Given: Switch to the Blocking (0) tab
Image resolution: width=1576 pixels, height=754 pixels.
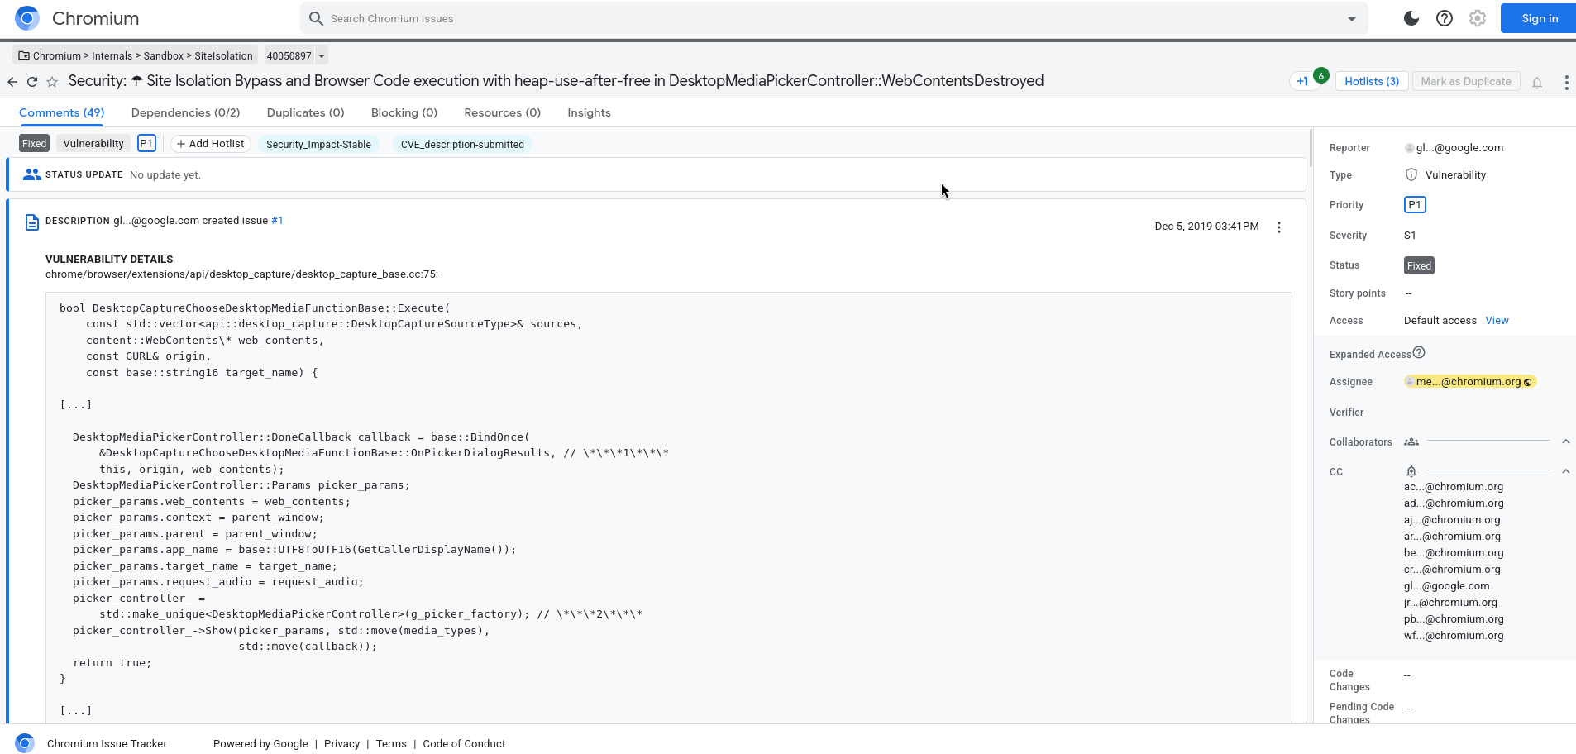Looking at the screenshot, I should (404, 112).
